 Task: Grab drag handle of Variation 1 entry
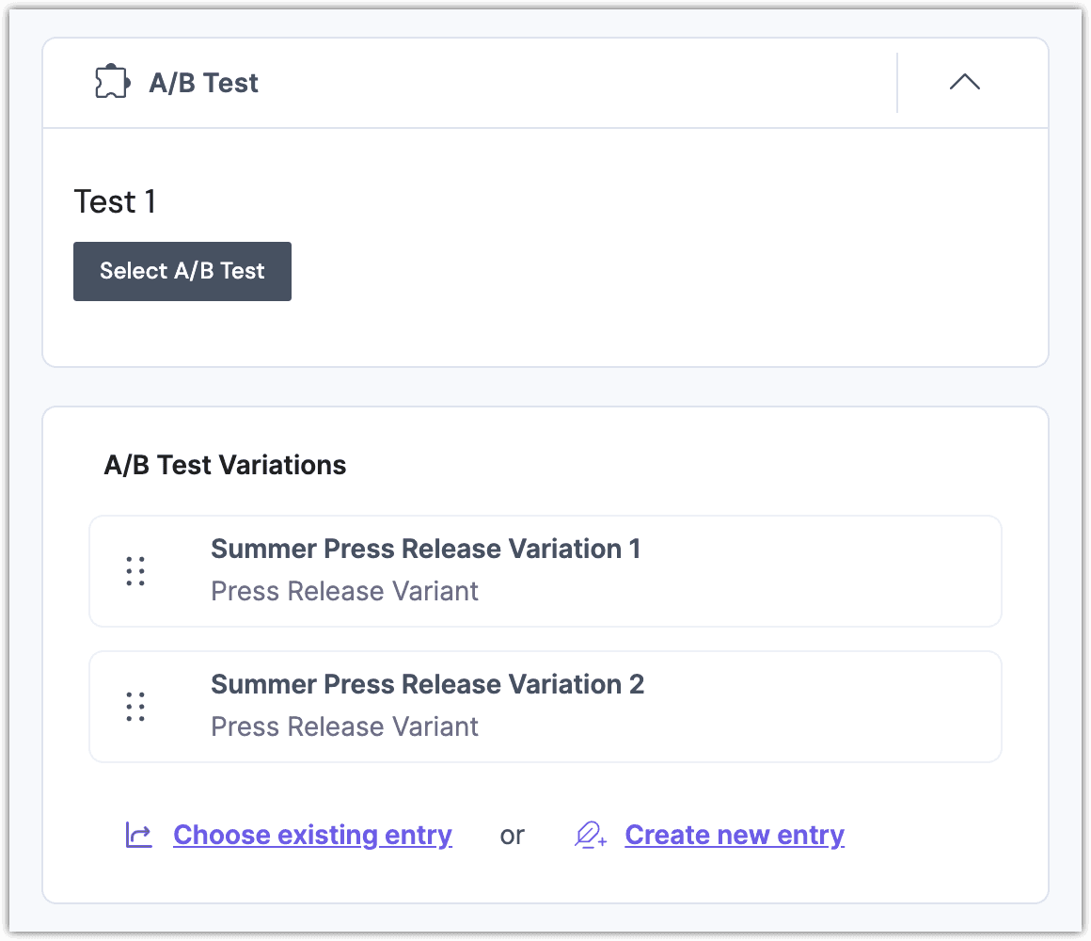(x=135, y=571)
